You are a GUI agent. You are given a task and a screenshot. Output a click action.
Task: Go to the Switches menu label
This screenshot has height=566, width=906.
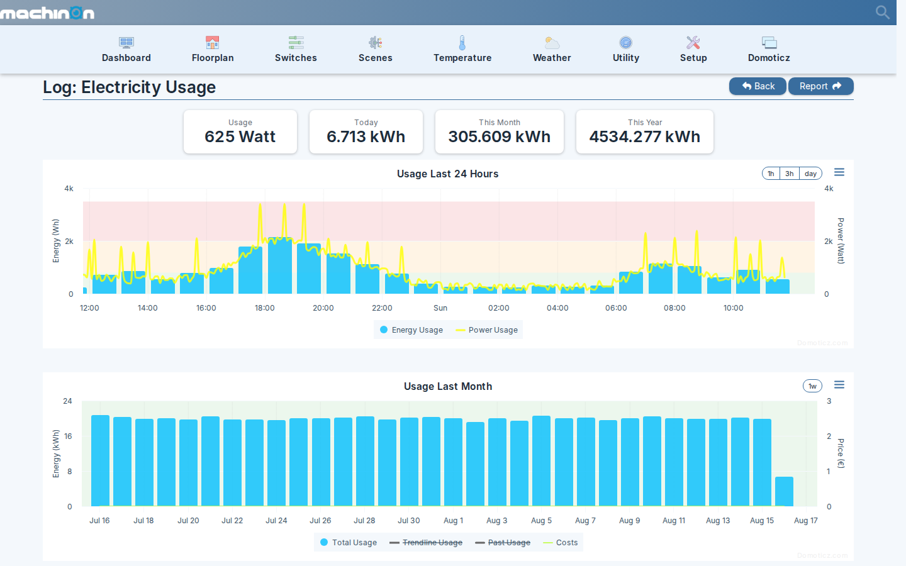[296, 58]
